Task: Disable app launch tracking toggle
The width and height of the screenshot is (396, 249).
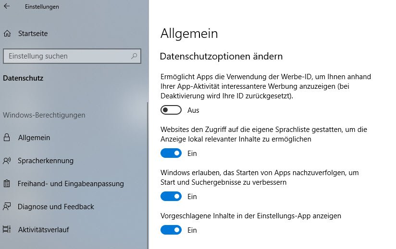Action: click(171, 197)
